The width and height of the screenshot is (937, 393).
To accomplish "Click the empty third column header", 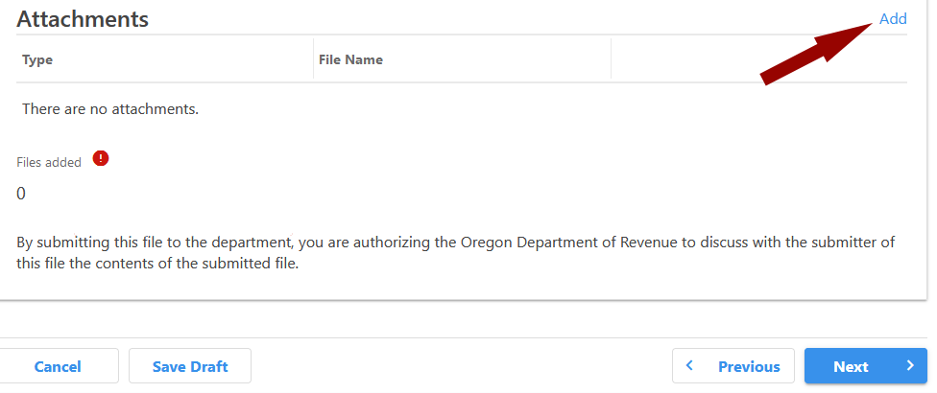I will [x=758, y=59].
